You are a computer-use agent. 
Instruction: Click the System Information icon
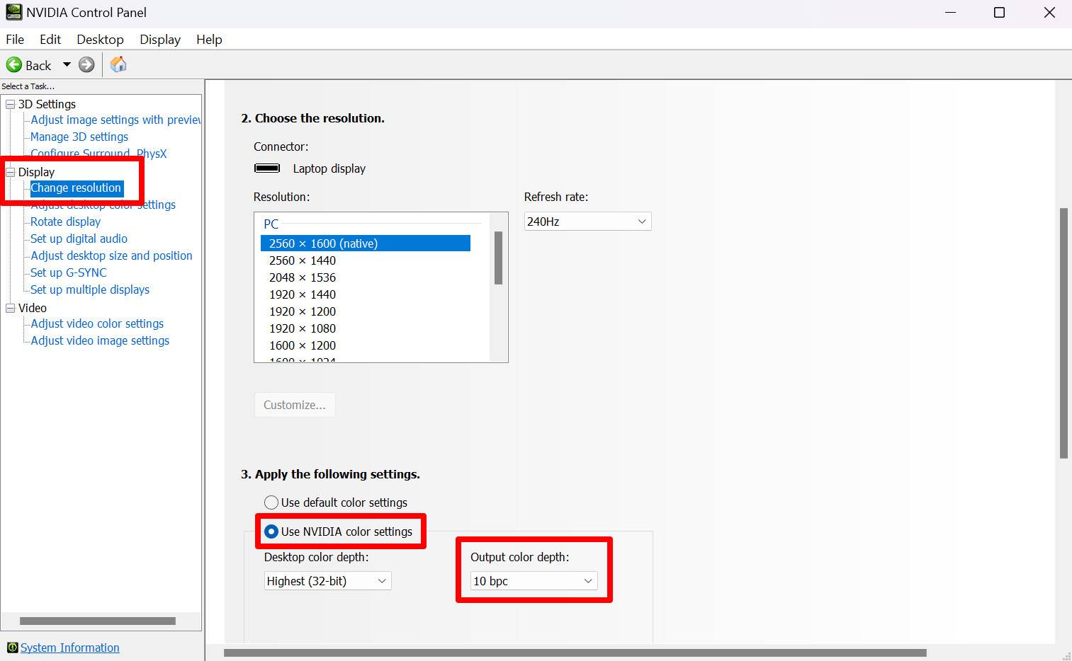(12, 648)
